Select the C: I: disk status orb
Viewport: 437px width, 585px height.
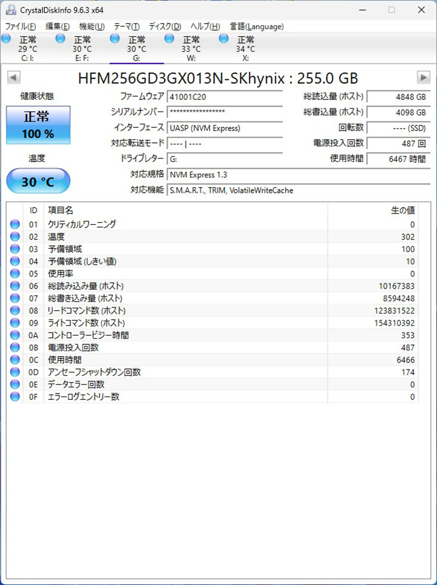6,38
